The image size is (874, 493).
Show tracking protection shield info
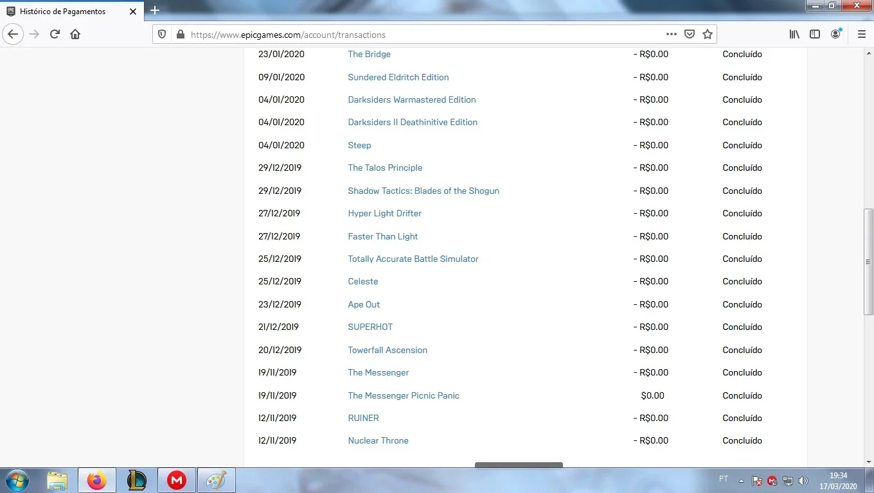[162, 34]
